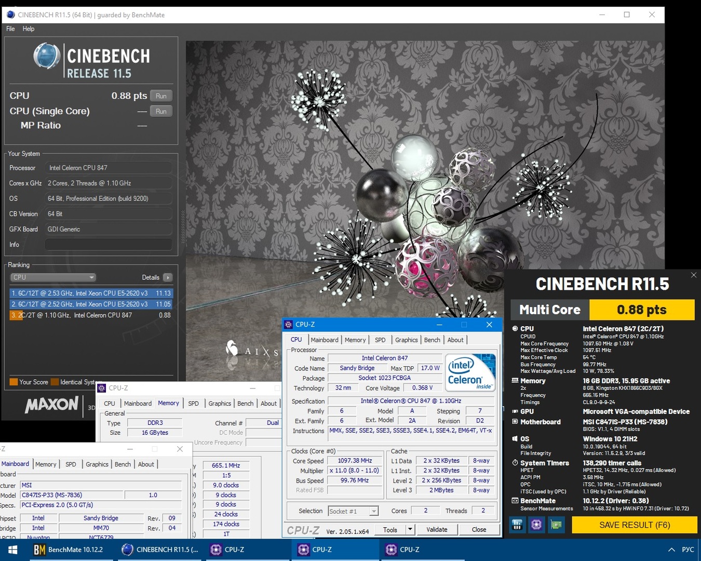701x561 pixels.
Task: Run the CPU Single Core benchmark
Action: coord(161,111)
